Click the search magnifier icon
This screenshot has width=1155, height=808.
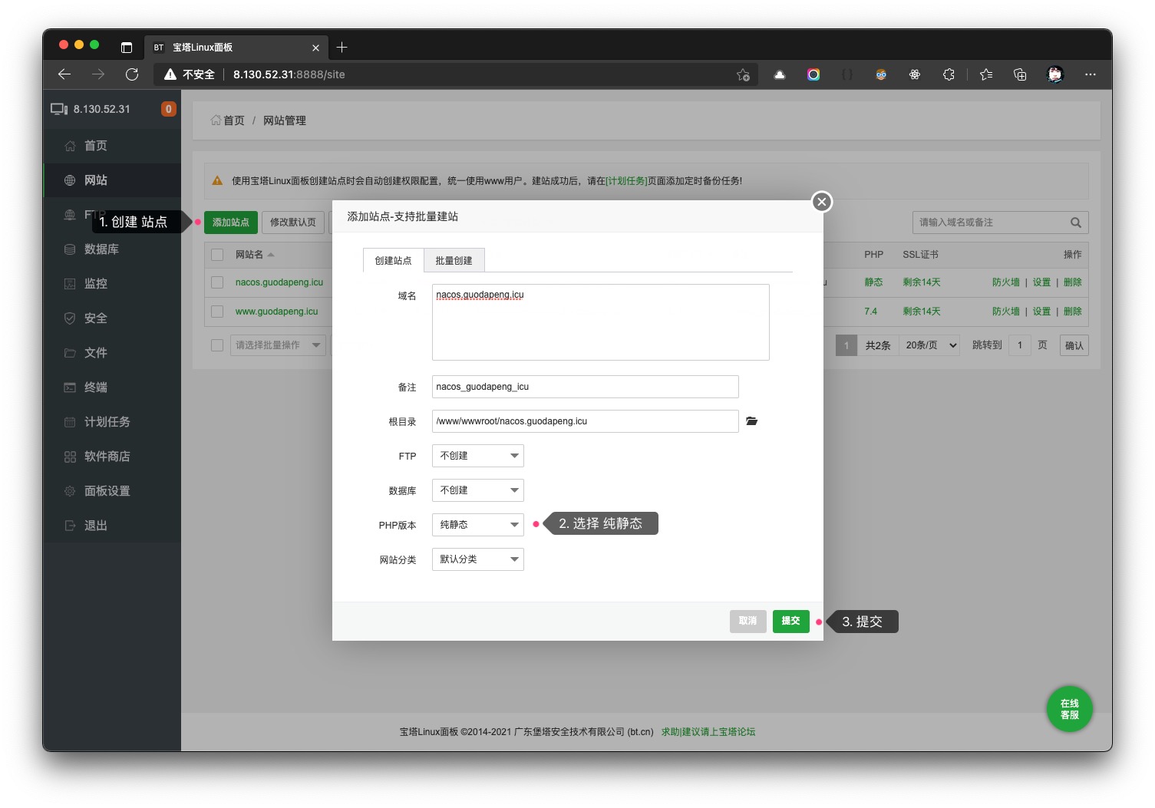1075,223
